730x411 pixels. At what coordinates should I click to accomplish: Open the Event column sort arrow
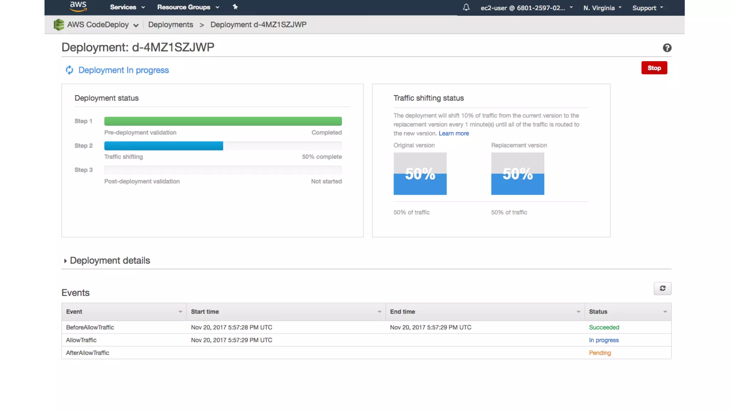click(x=180, y=312)
